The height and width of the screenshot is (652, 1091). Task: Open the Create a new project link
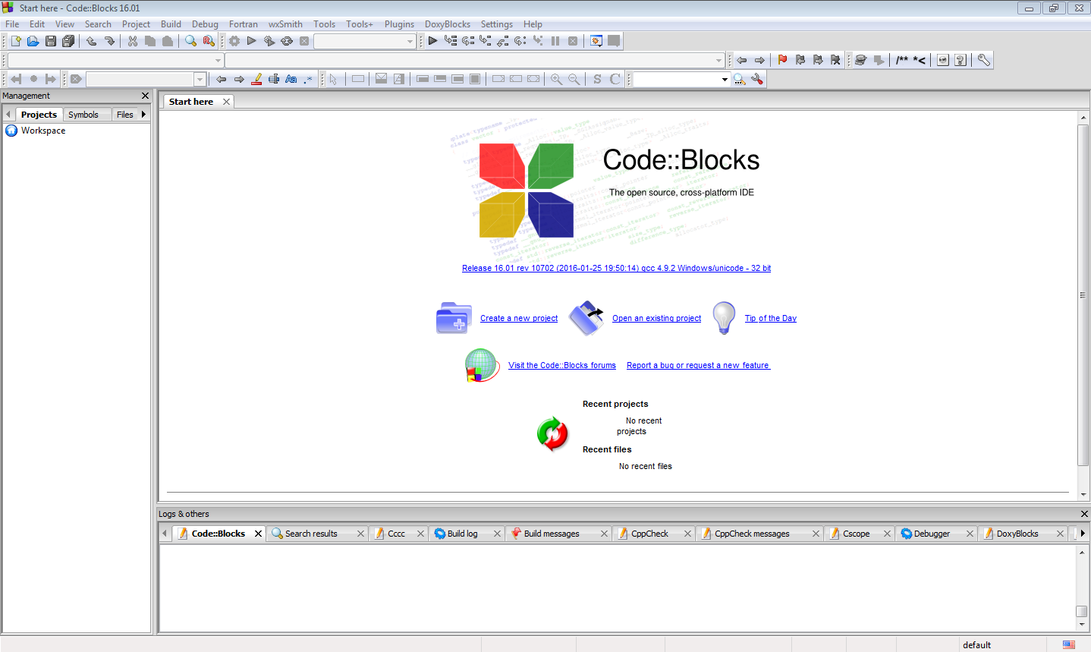click(x=518, y=318)
